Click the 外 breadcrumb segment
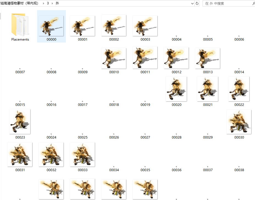This screenshot has height=200, width=255. pyautogui.click(x=57, y=3)
